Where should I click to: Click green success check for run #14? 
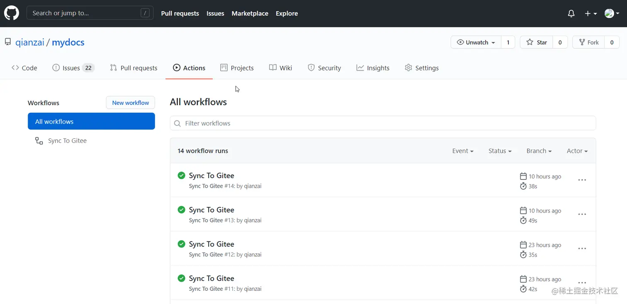click(x=181, y=176)
